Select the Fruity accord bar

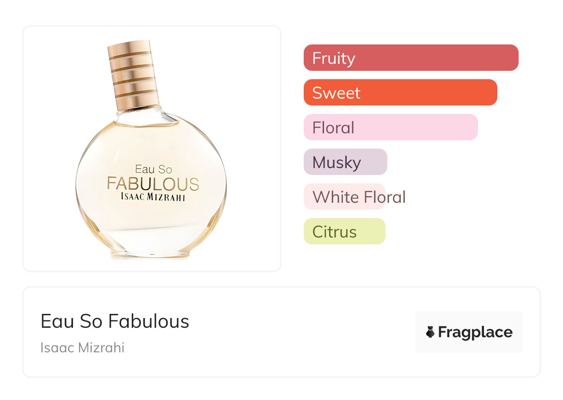tap(411, 58)
